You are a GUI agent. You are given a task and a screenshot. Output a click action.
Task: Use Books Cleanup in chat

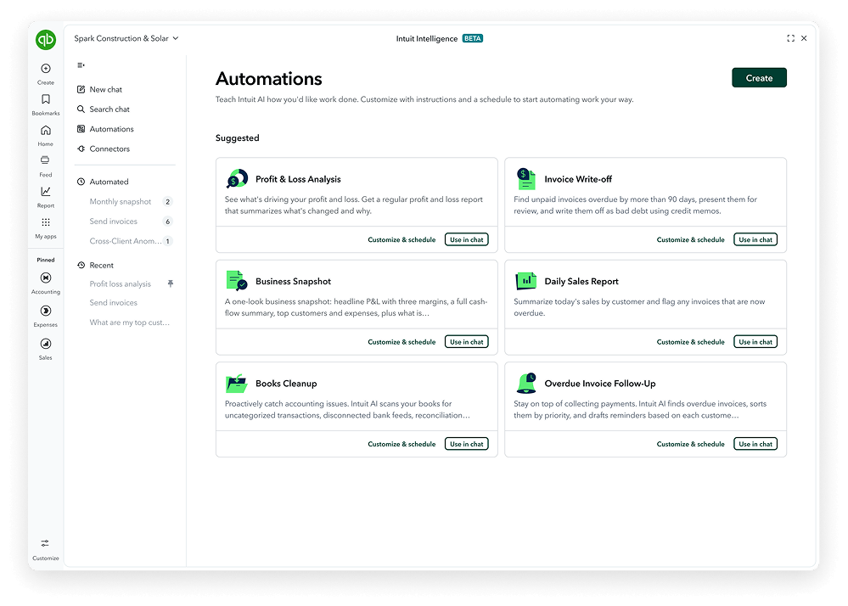coord(467,444)
